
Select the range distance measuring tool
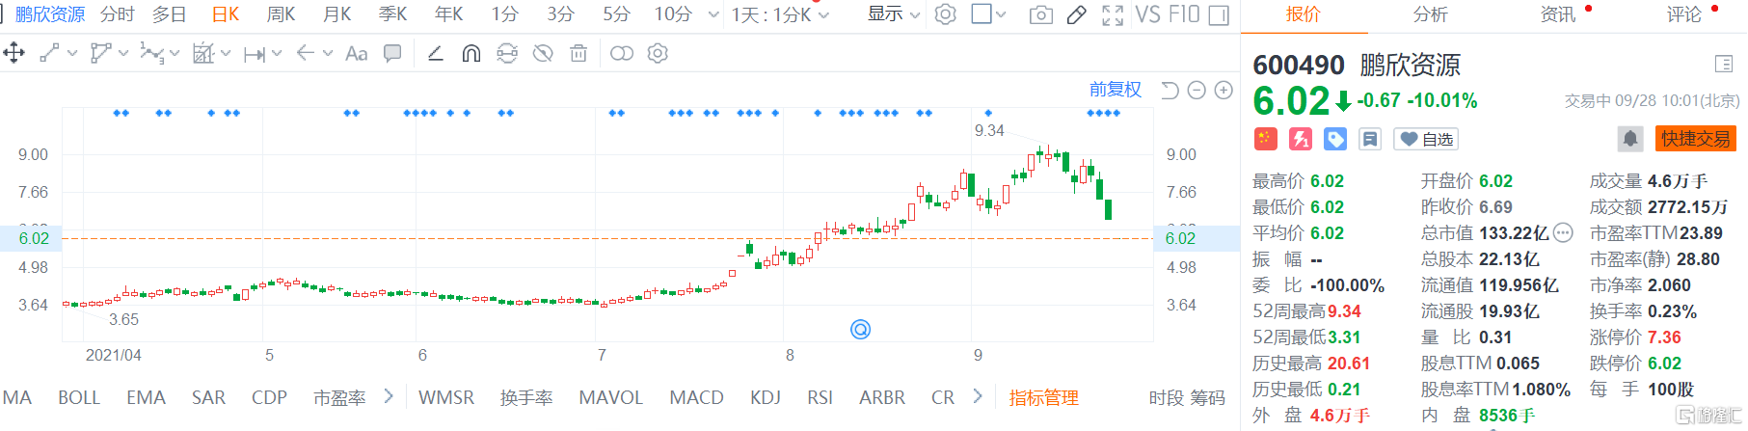pyautogui.click(x=255, y=54)
